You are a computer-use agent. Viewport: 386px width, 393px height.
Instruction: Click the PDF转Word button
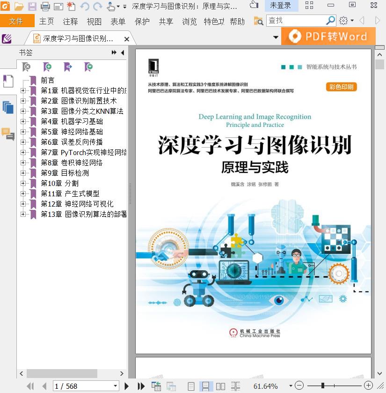coord(328,37)
